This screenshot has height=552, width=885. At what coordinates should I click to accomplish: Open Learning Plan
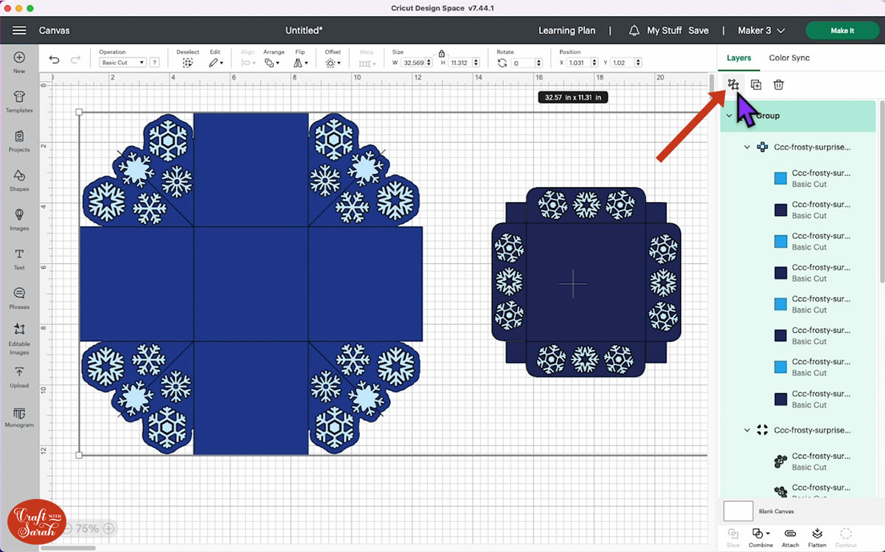click(566, 31)
